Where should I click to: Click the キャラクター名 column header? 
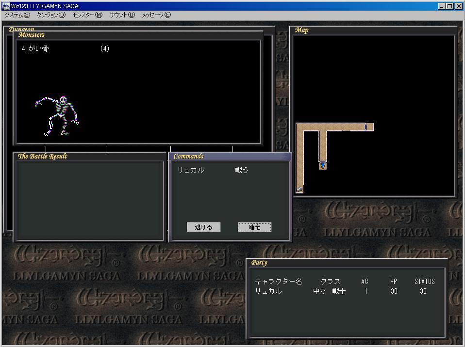[x=278, y=281]
